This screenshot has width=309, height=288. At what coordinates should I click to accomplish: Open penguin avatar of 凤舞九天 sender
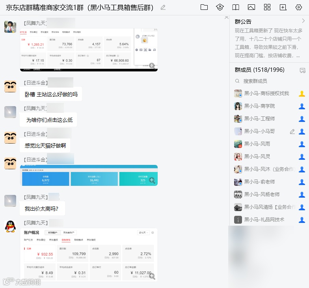click(x=10, y=226)
